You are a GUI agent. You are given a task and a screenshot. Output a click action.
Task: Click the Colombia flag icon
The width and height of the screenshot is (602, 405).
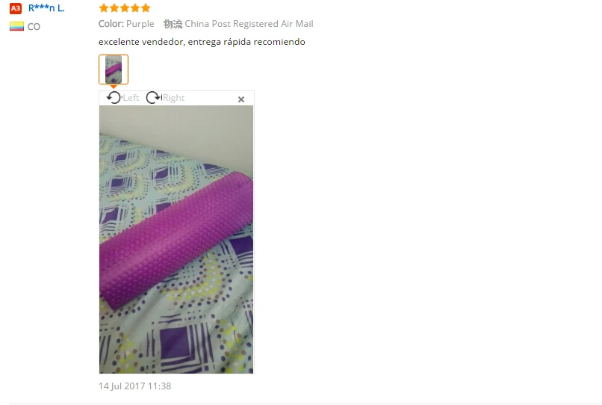pyautogui.click(x=16, y=26)
